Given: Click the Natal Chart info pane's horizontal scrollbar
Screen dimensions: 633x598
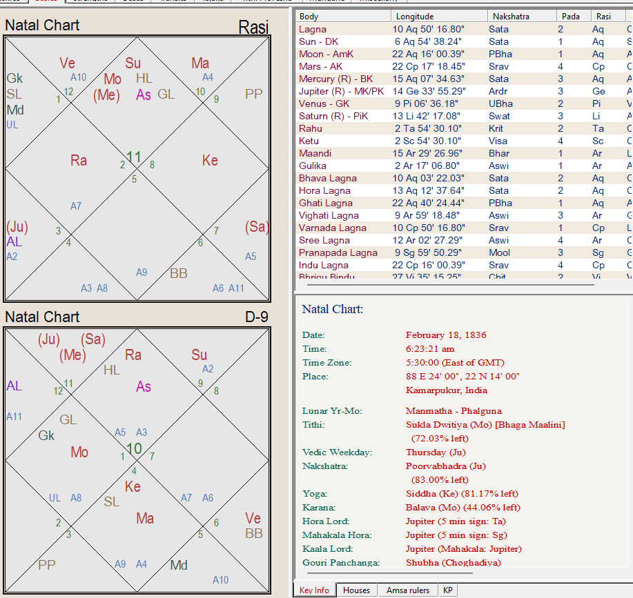Looking at the screenshot, I should (x=389, y=572).
